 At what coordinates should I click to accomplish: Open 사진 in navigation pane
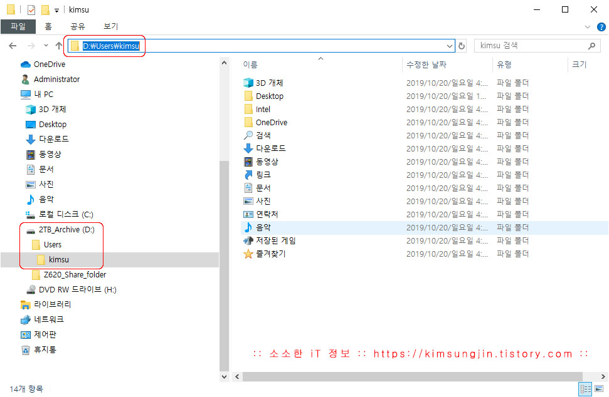coord(40,185)
